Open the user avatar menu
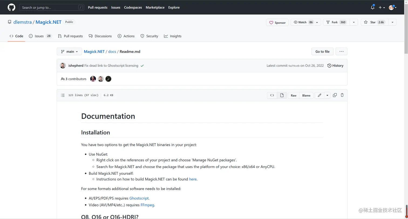The height and width of the screenshot is (219, 408). pos(392,8)
